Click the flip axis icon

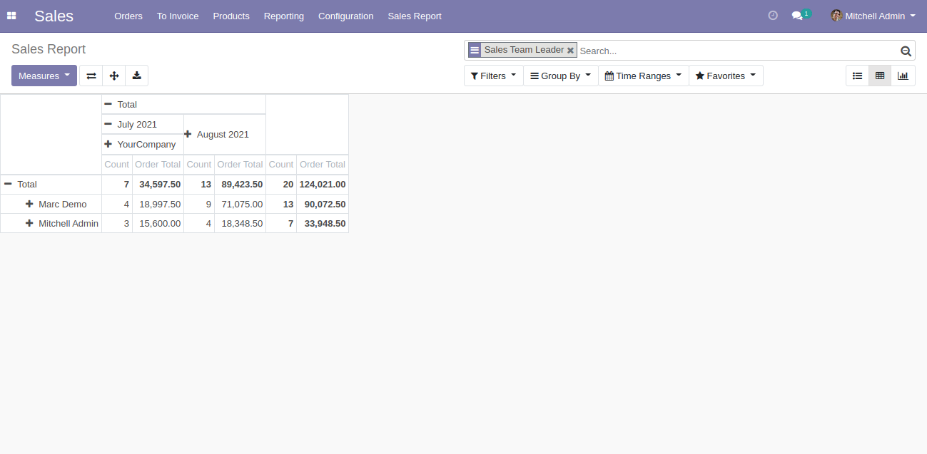(91, 76)
